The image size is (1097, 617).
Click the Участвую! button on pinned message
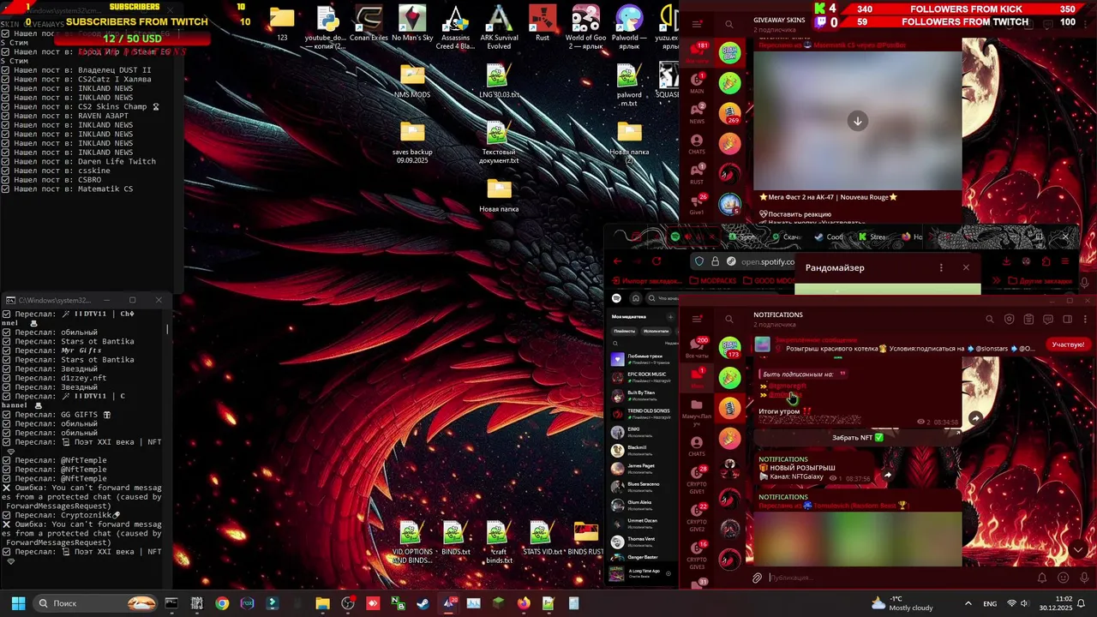1068,344
